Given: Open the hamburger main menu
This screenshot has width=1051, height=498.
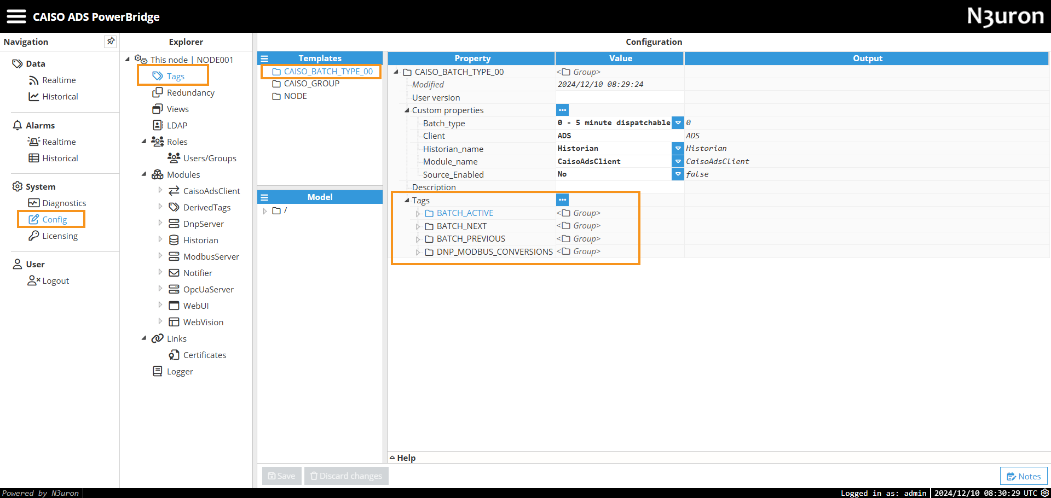Looking at the screenshot, I should pyautogui.click(x=16, y=16).
